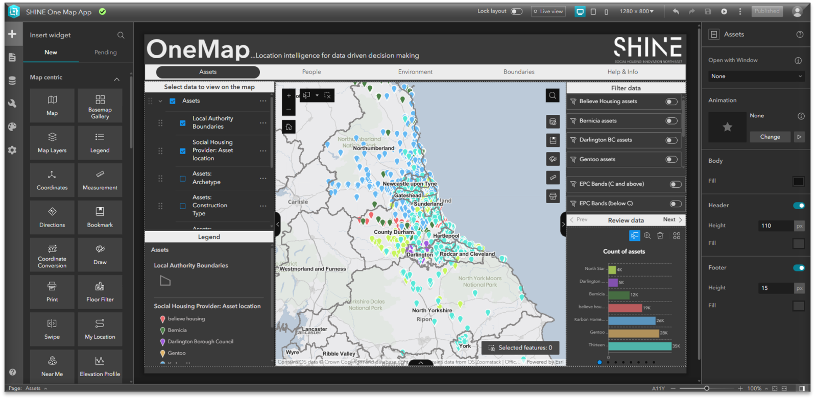This screenshot has height=399, width=815.
Task: Add the Print widget
Action: tap(52, 292)
